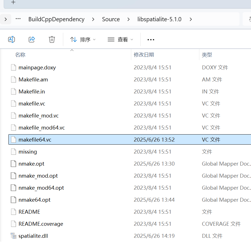Open the three-dots more options menu

click(151, 40)
